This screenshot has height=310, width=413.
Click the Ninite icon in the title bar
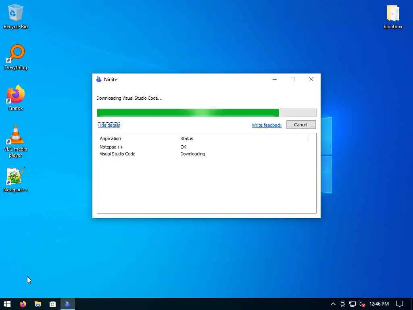pos(99,80)
